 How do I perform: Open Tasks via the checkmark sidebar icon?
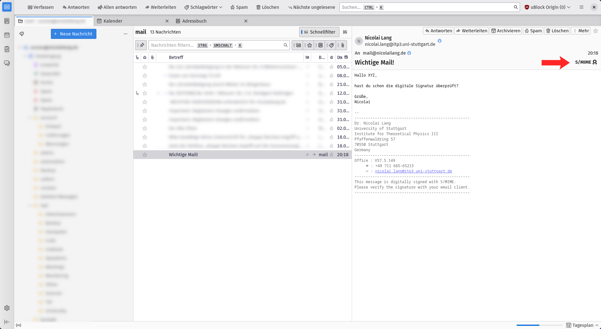pyautogui.click(x=7, y=49)
